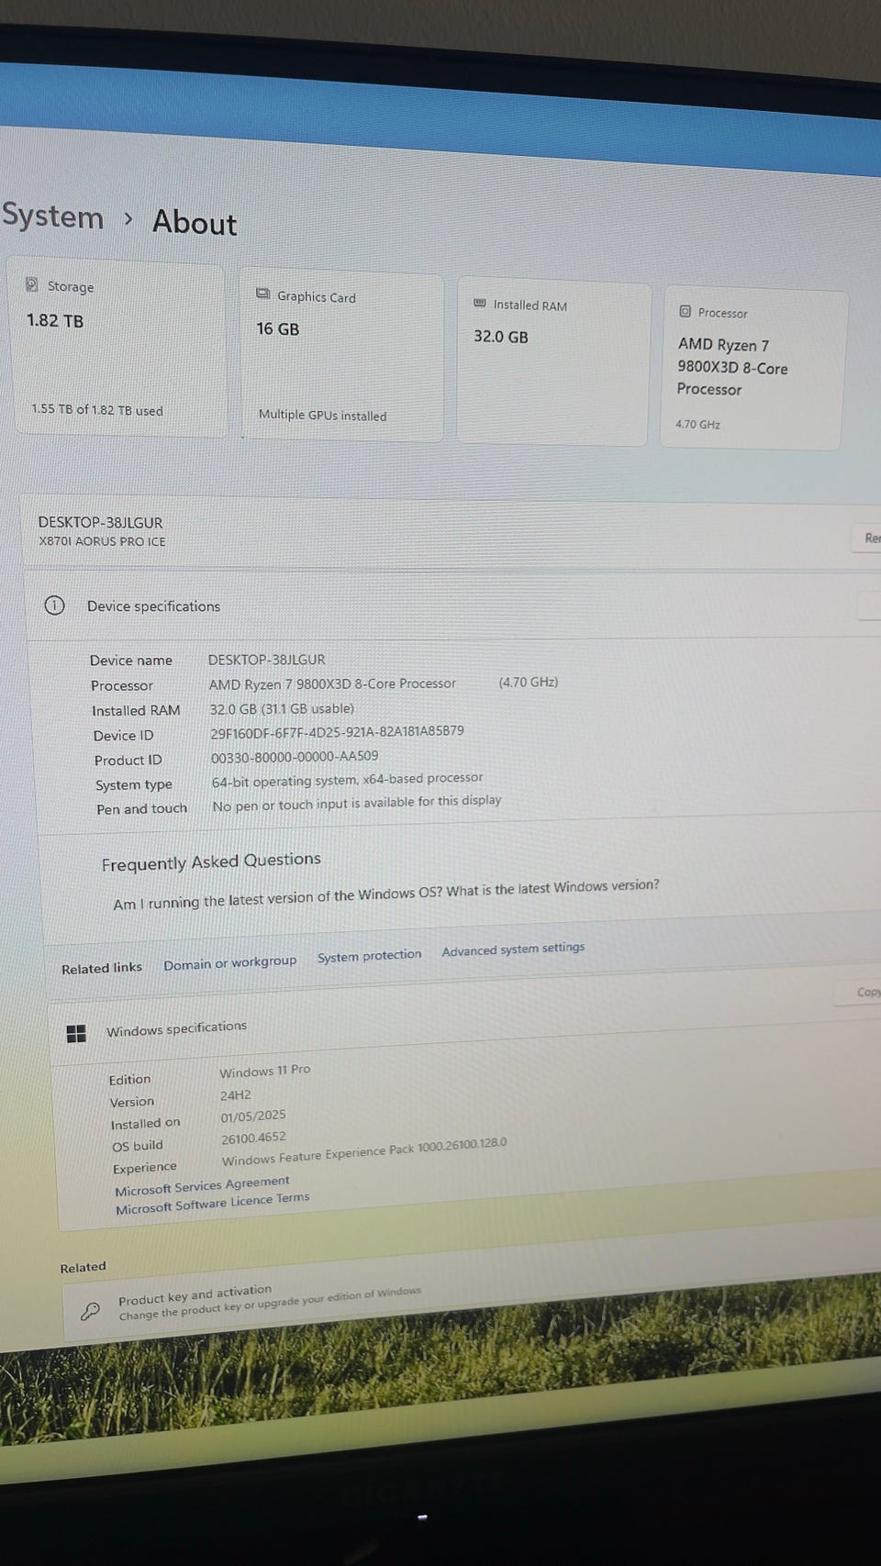Open System protection link
Image resolution: width=881 pixels, height=1566 pixels.
(x=369, y=955)
